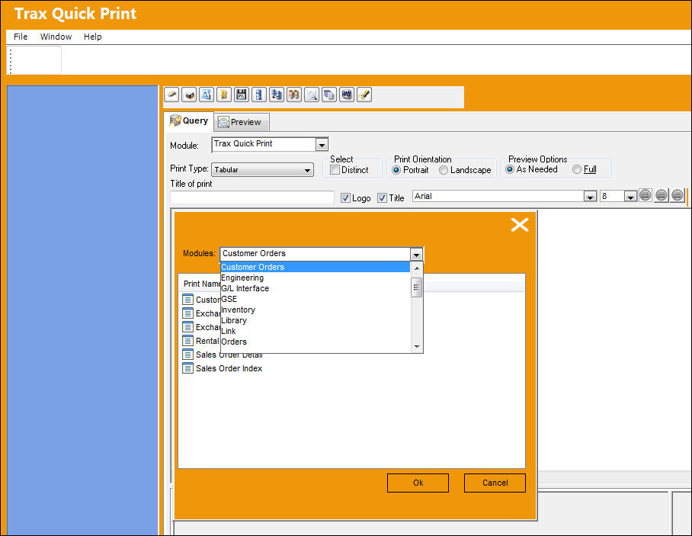The height and width of the screenshot is (536, 692).
Task: Select the Landscape orientation radio button
Action: [x=444, y=170]
